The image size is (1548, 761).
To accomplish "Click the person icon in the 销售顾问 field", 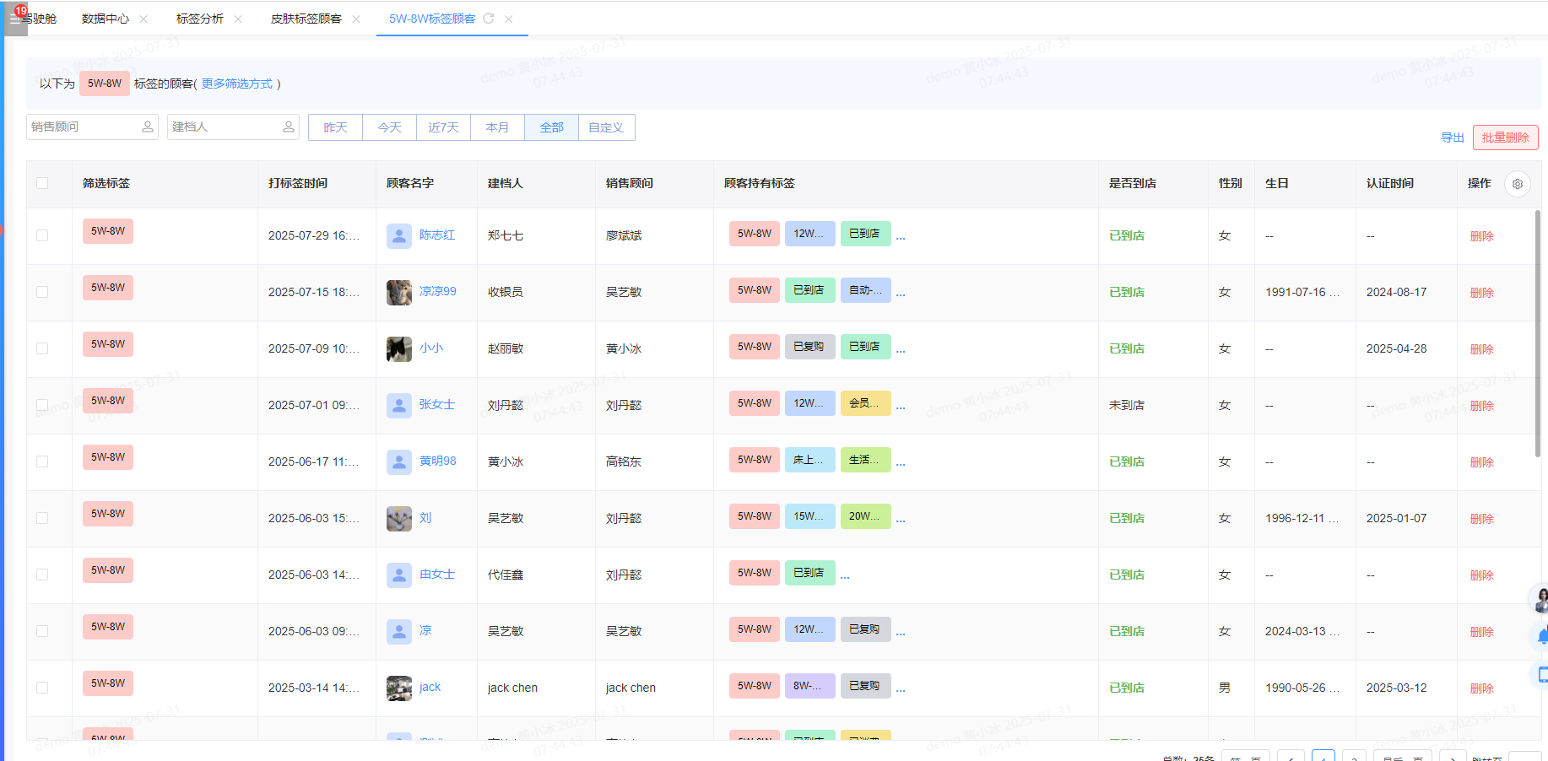I will [149, 127].
